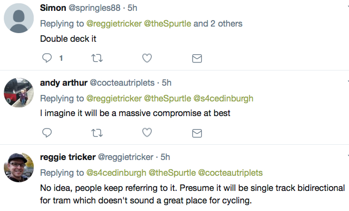Share andy arthur's tweet via envelope icon
The width and height of the screenshot is (349, 211).
click(x=197, y=133)
